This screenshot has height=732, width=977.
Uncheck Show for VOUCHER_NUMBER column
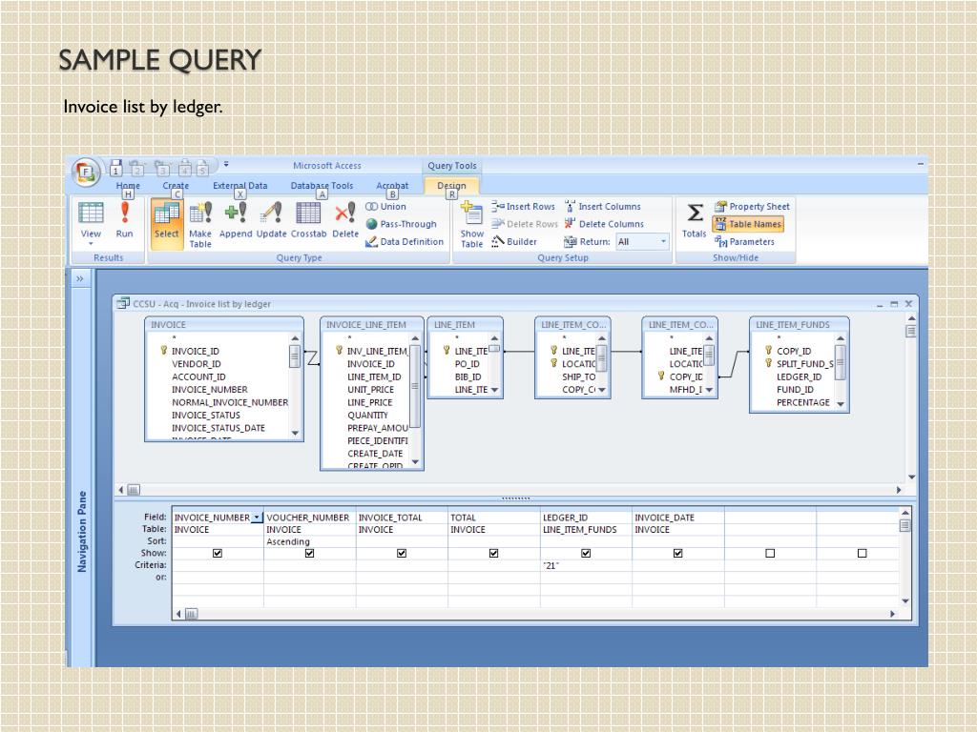click(310, 553)
